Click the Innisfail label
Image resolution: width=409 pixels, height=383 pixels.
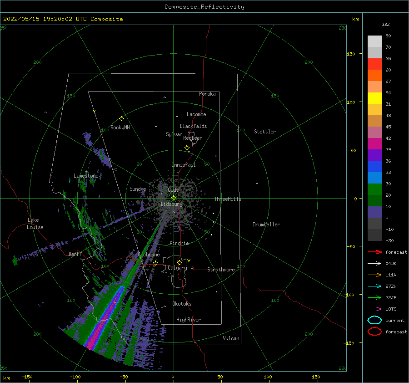click(184, 165)
